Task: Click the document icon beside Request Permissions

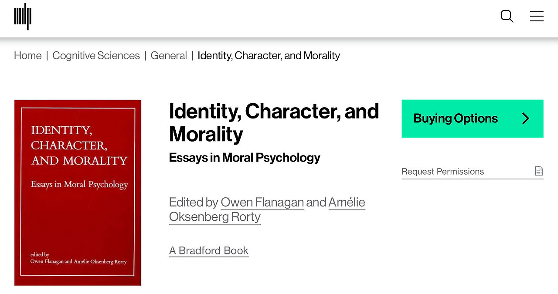Action: [539, 171]
